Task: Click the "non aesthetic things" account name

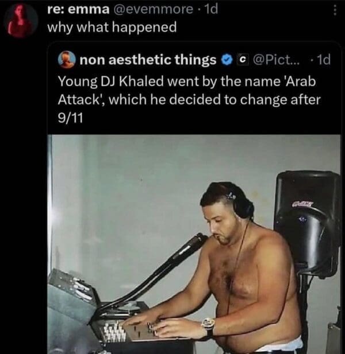Action: [148, 60]
